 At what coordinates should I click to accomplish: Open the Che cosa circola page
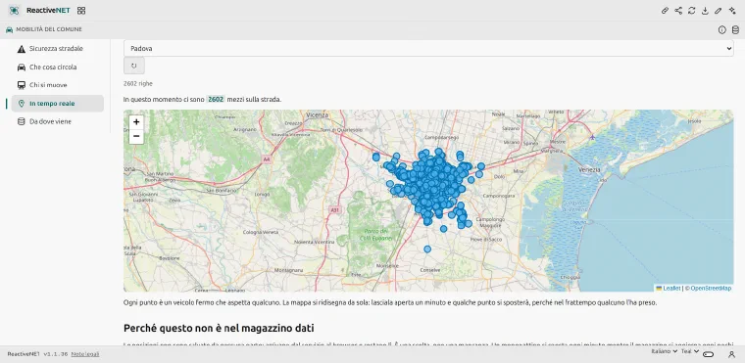tap(58, 67)
